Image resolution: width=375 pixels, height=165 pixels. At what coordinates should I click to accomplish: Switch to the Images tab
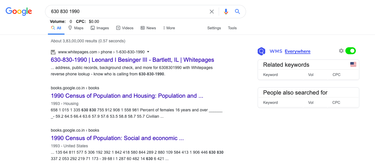click(x=100, y=28)
